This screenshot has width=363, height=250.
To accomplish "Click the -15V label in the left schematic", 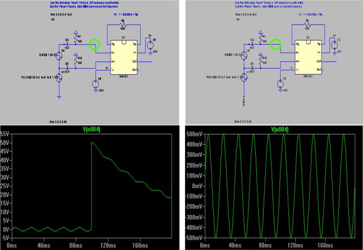I will (x=100, y=90).
